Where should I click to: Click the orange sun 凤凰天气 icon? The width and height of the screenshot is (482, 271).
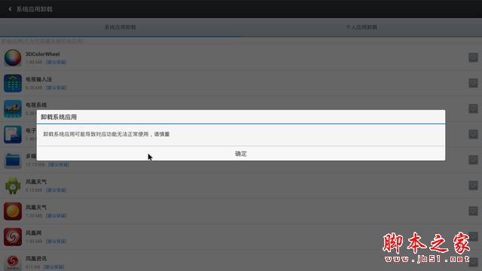[13, 211]
